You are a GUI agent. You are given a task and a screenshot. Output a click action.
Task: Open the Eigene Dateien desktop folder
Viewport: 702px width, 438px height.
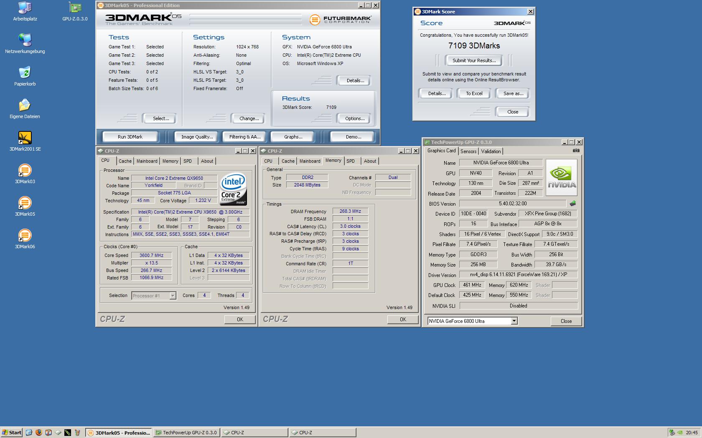[x=25, y=109]
